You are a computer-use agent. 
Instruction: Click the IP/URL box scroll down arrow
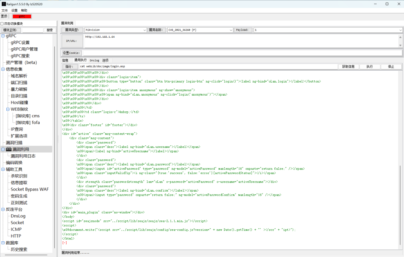400,46
